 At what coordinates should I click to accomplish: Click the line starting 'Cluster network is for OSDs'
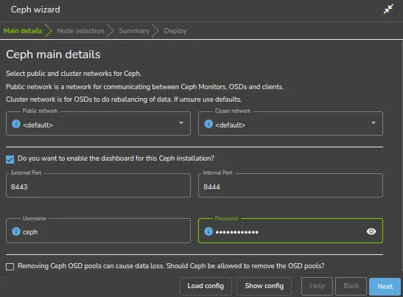[124, 99]
